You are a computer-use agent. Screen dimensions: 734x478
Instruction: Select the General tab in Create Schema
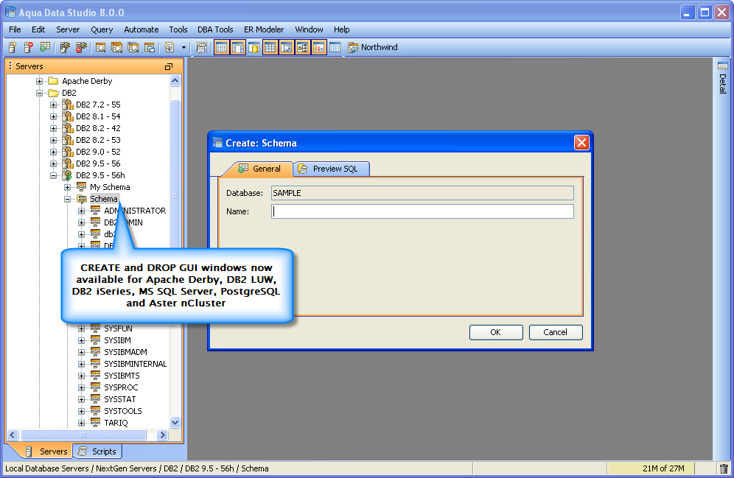pos(260,169)
